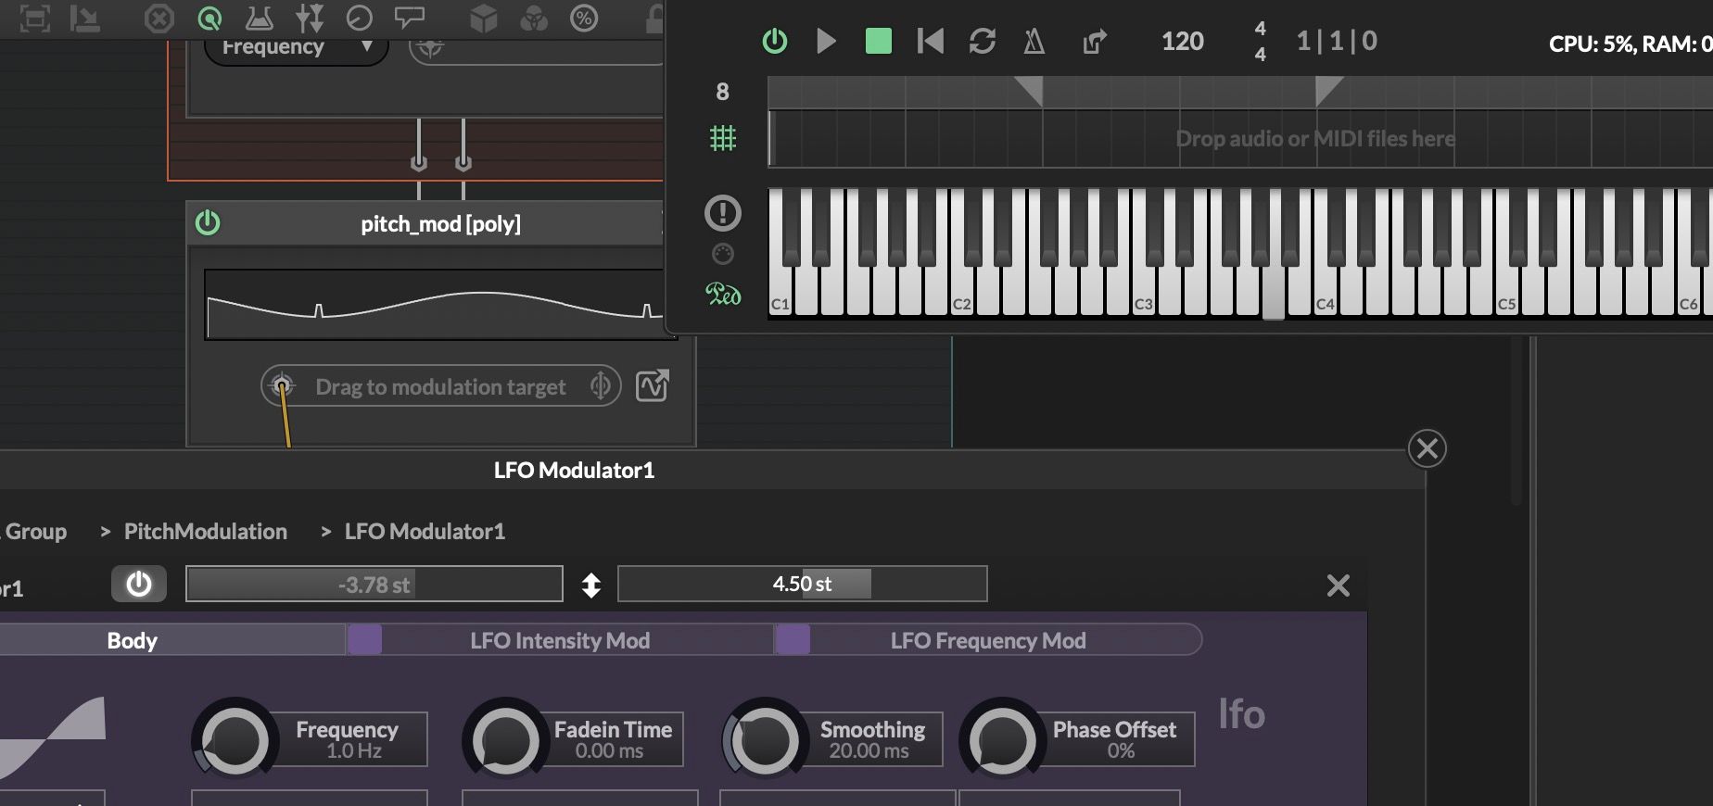Close popup with the circled X button

tap(1427, 448)
